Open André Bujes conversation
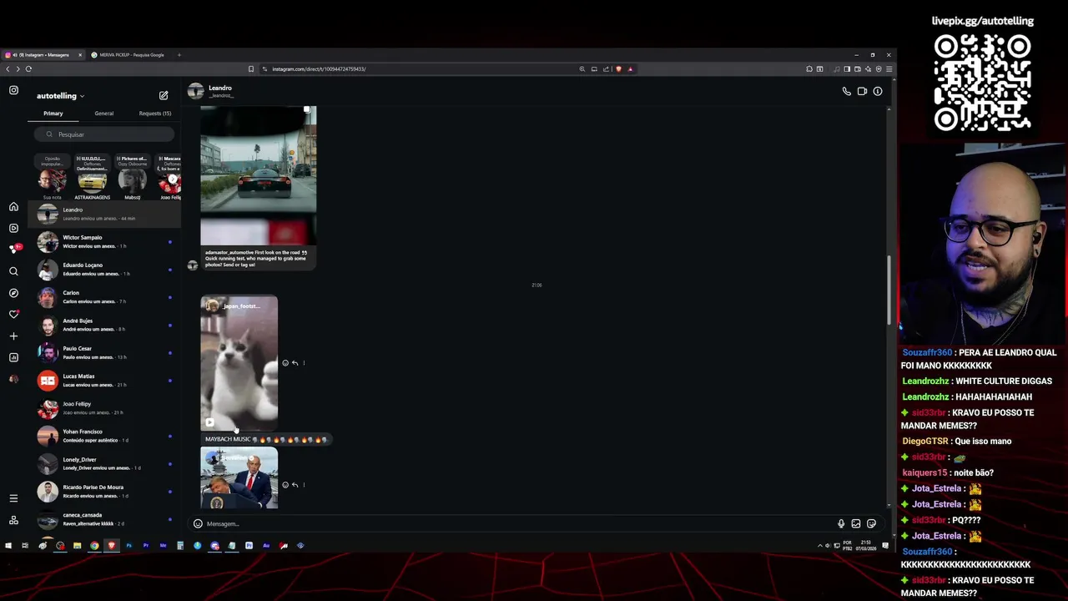The height and width of the screenshot is (601, 1068). point(105,325)
